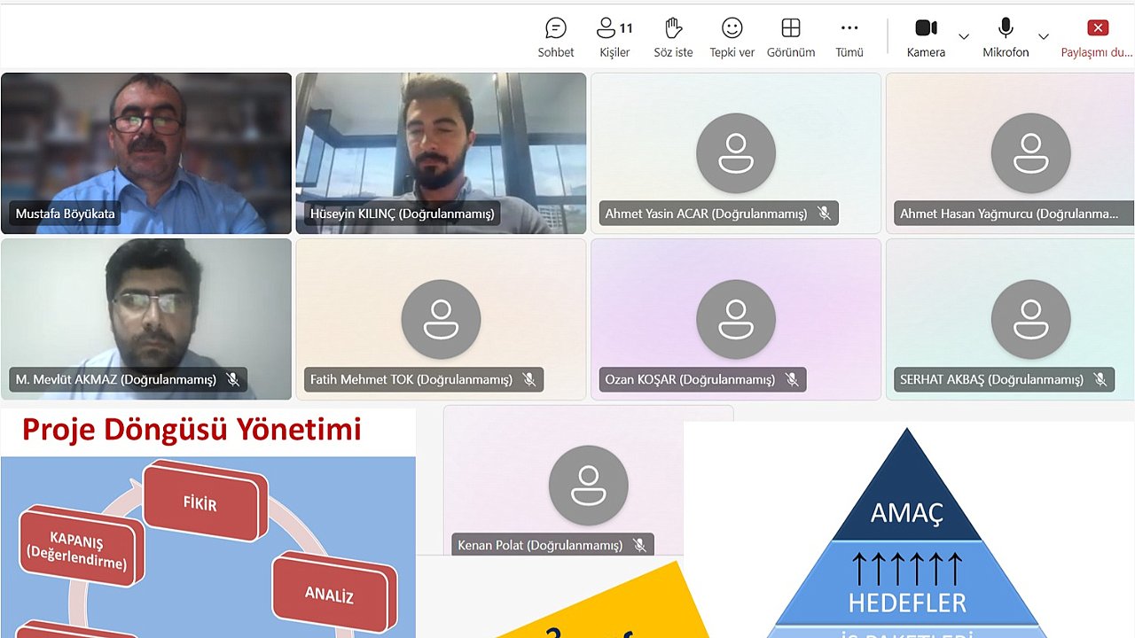Click Fatih Mehmet TOK's avatar icon
The height and width of the screenshot is (638, 1135).
tap(441, 319)
